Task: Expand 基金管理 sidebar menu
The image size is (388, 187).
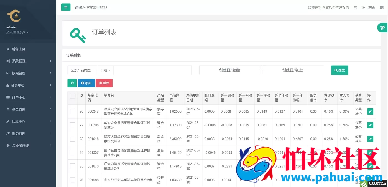Action: click(x=28, y=109)
